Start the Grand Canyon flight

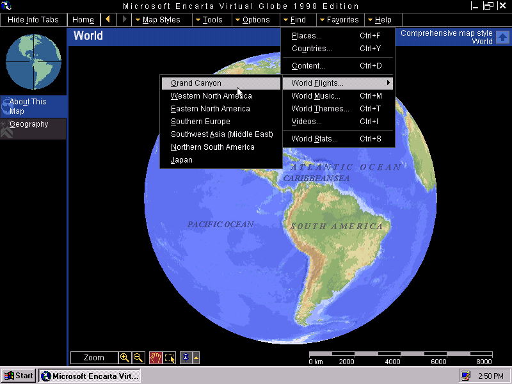221,83
